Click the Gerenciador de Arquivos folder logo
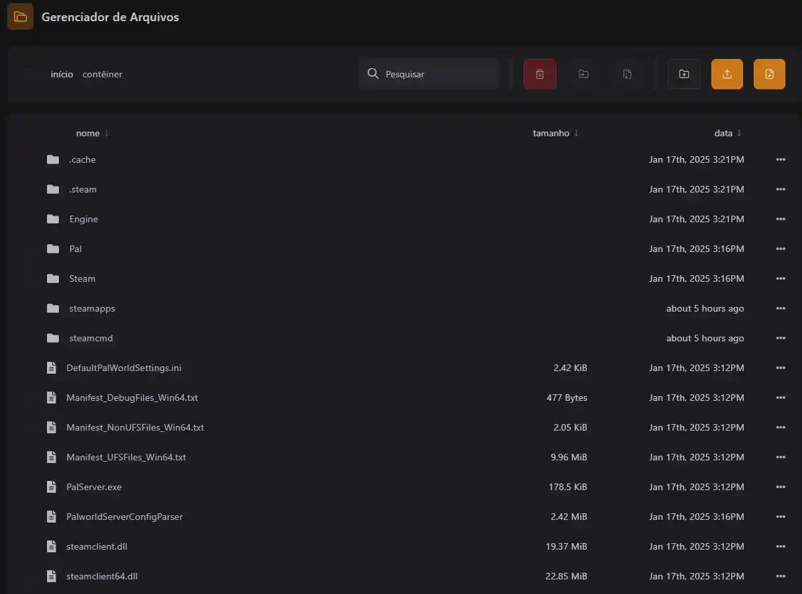 21,17
